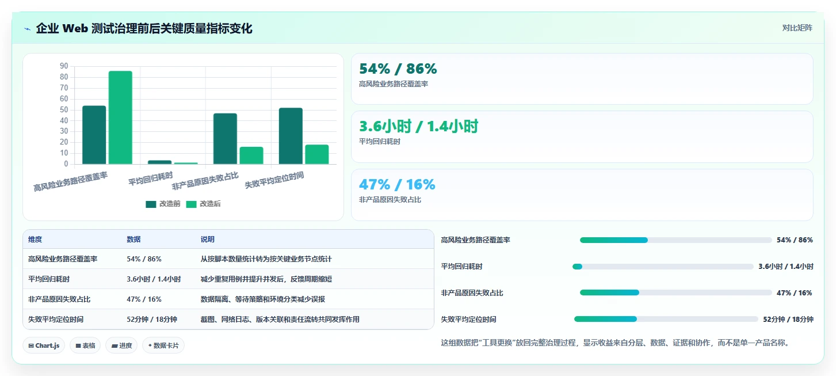The height and width of the screenshot is (376, 836).
Task: Click the Chart.js tag chip
Action: (44, 345)
